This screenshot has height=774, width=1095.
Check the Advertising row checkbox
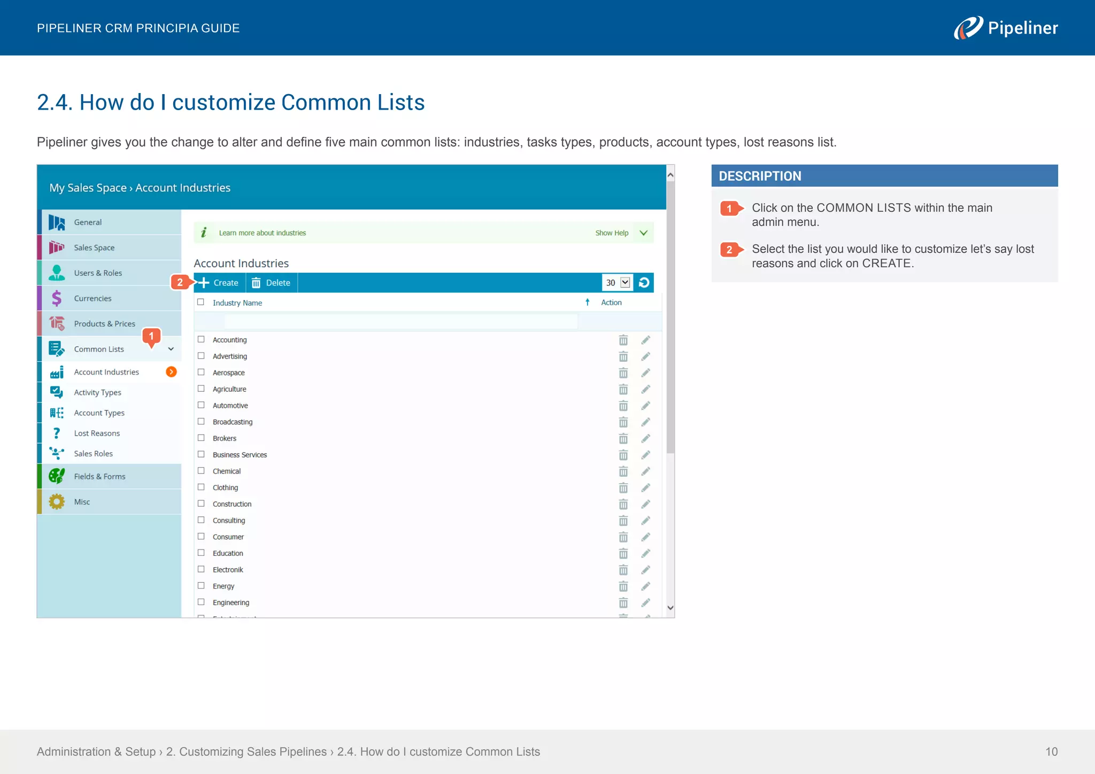pos(201,356)
